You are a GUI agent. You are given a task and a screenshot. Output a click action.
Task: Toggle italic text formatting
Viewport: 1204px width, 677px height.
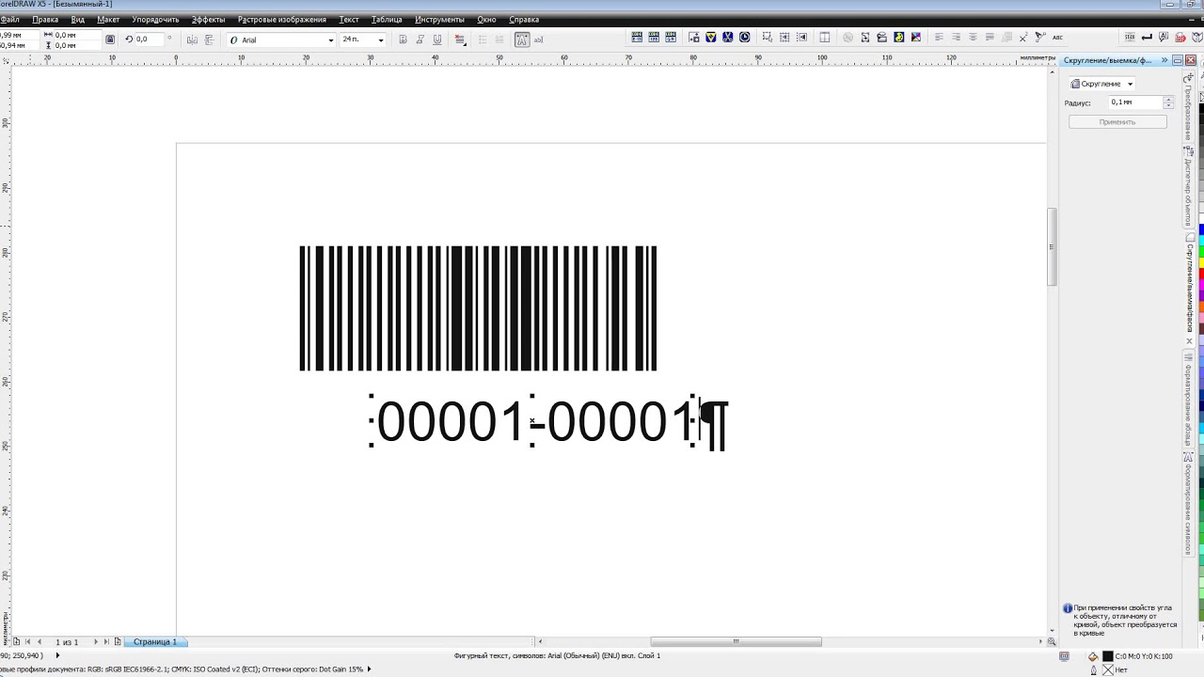tap(420, 39)
